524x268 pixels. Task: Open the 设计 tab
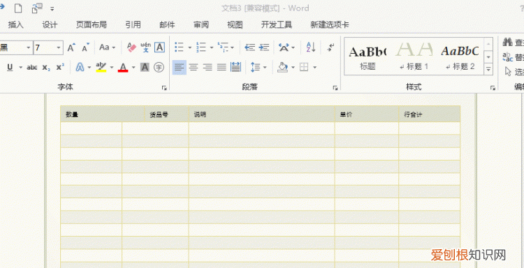pyautogui.click(x=50, y=24)
